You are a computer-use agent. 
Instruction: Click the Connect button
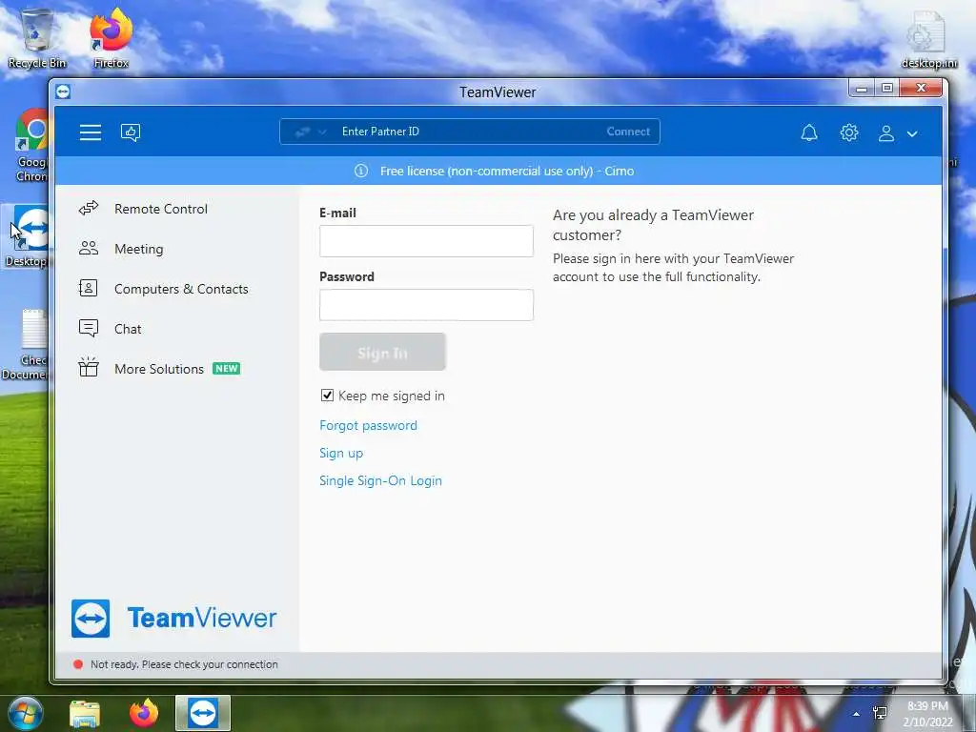coord(628,132)
